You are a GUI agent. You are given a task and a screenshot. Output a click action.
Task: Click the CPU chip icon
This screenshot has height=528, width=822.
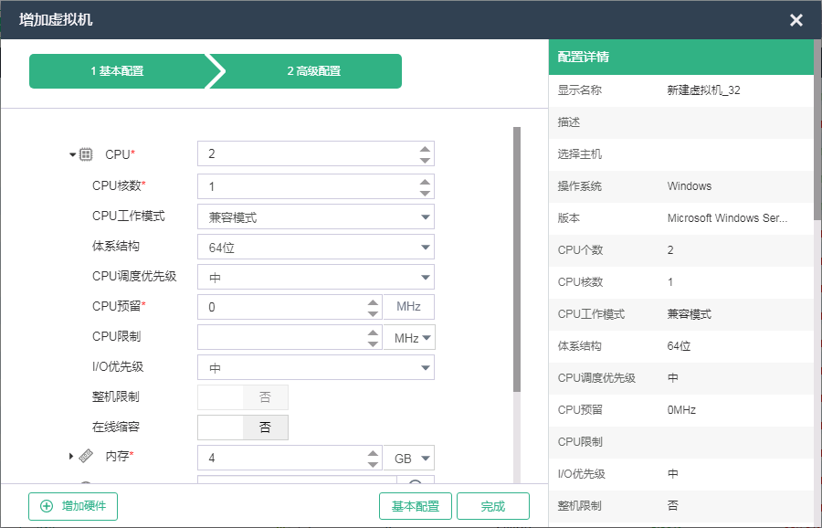click(x=86, y=154)
